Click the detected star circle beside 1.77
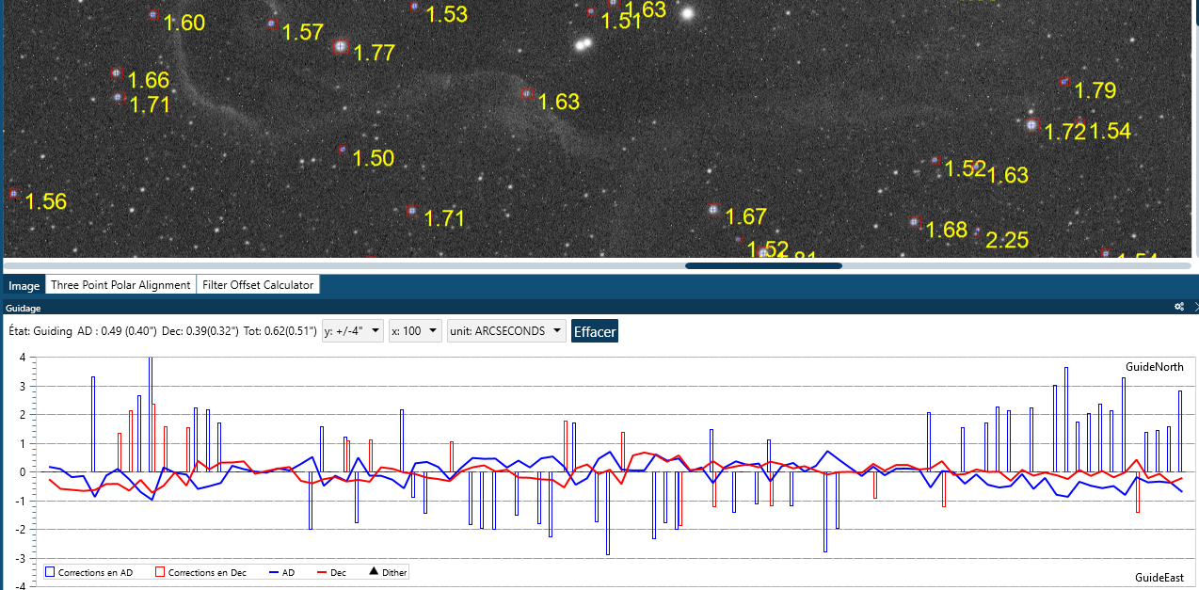1199x590 pixels. pyautogui.click(x=341, y=46)
